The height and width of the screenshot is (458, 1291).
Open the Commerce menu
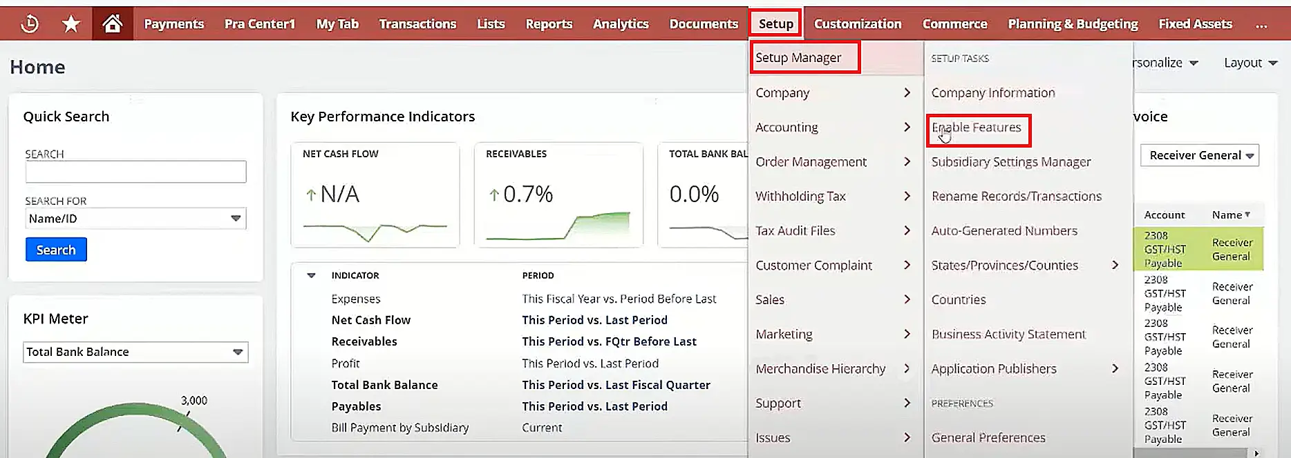[x=954, y=24]
